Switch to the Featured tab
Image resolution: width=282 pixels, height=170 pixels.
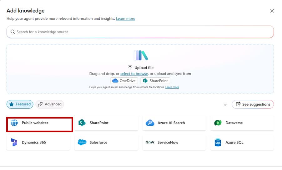20,104
